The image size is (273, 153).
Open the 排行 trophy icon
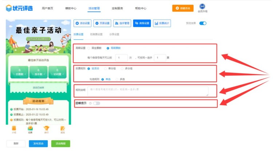pyautogui.click(x=46, y=129)
